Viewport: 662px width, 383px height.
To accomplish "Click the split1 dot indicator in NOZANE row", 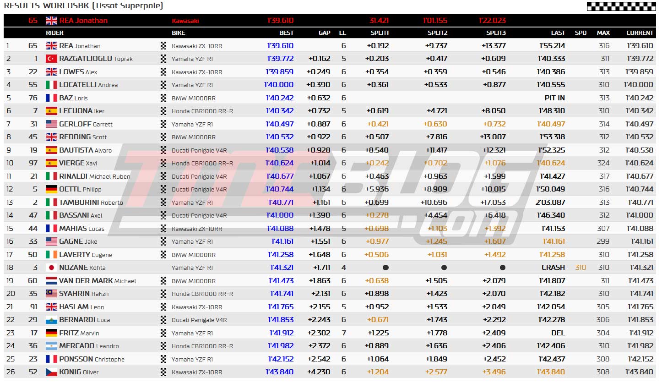I will pos(385,268).
